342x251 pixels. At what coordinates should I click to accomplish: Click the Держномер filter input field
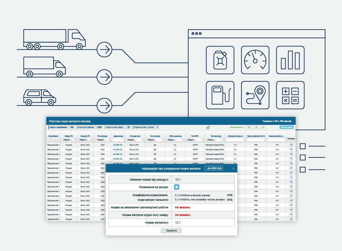pos(118,140)
